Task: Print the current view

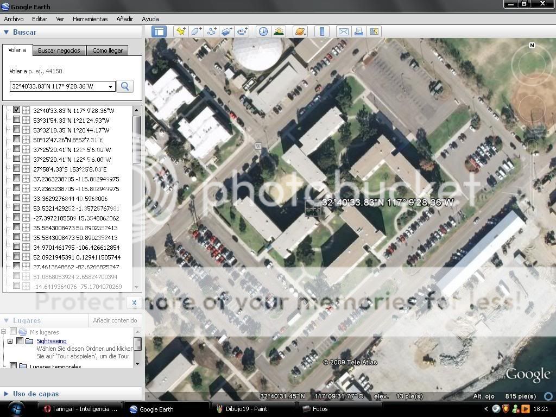Action: [358, 31]
